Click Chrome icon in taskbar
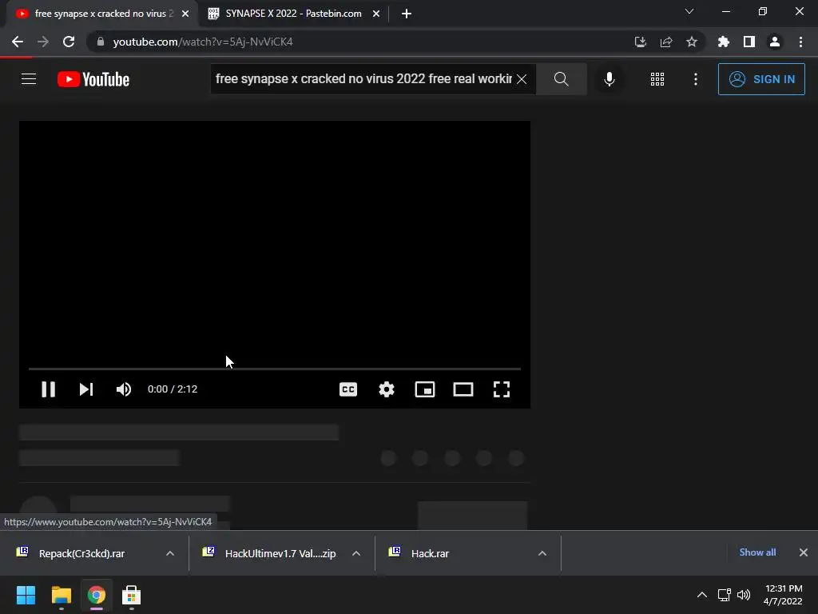818x614 pixels. (x=96, y=595)
